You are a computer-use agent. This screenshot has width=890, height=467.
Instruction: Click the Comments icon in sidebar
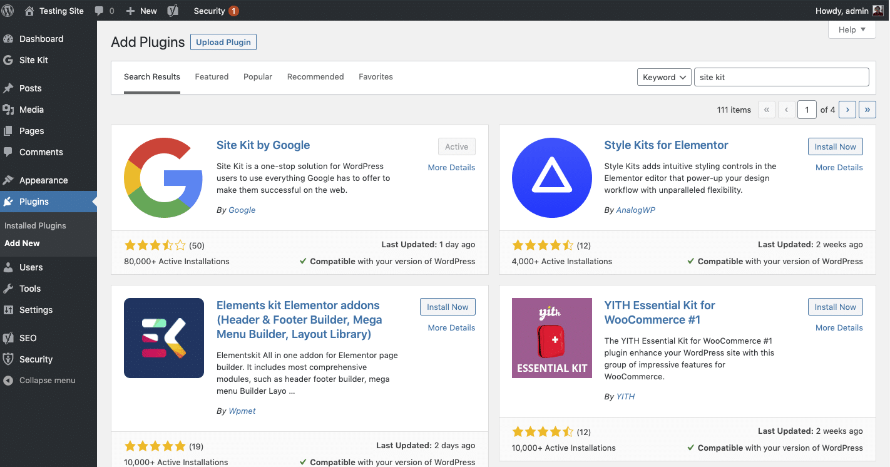pos(8,152)
